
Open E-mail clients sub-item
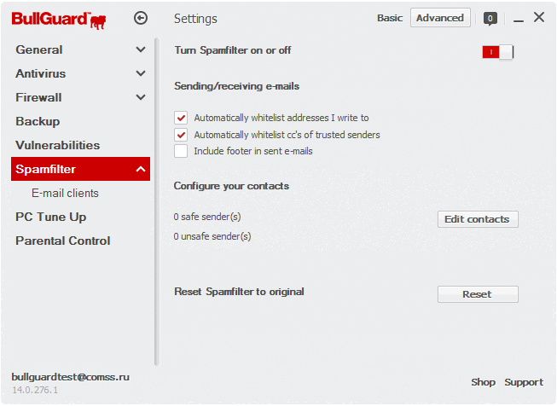65,193
